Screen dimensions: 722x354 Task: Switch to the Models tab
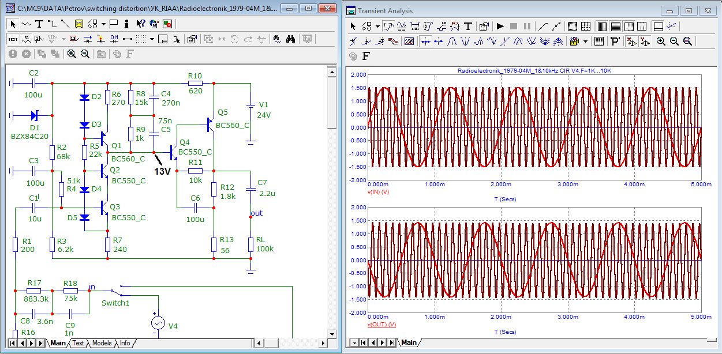click(102, 343)
